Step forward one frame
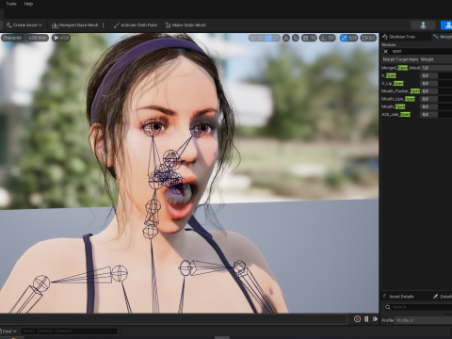 pos(375,319)
